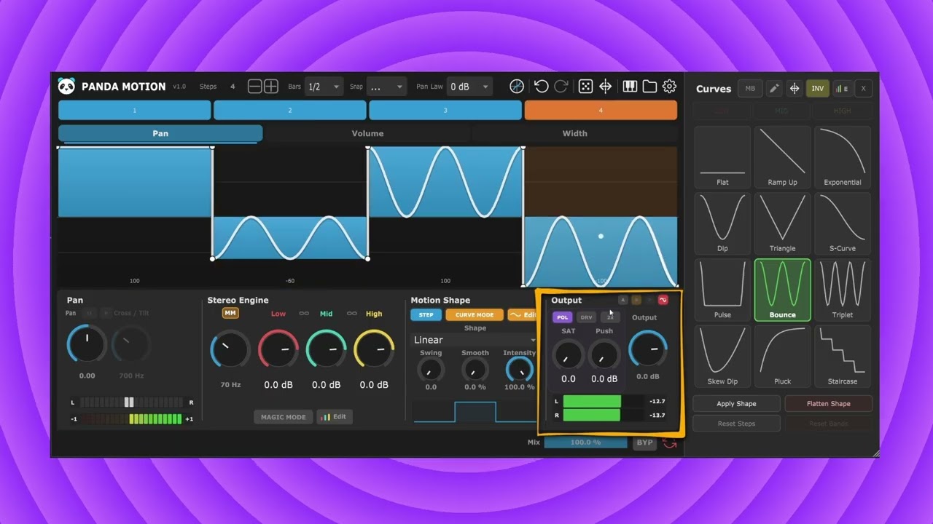Open the Snap dropdown
This screenshot has height=524, width=933.
click(x=386, y=87)
